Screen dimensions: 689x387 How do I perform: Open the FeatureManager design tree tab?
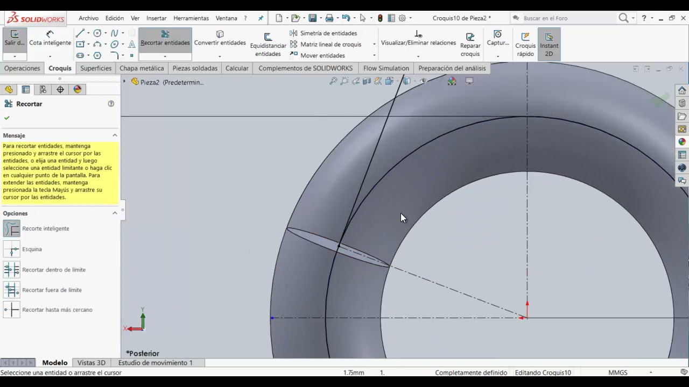(x=9, y=90)
